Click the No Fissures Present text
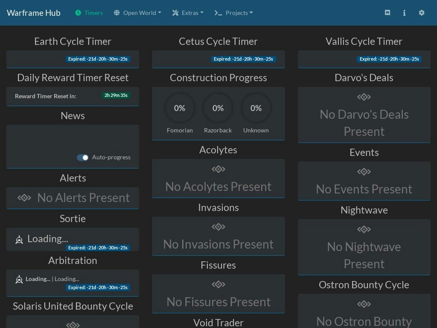The height and width of the screenshot is (328, 437). point(218,302)
